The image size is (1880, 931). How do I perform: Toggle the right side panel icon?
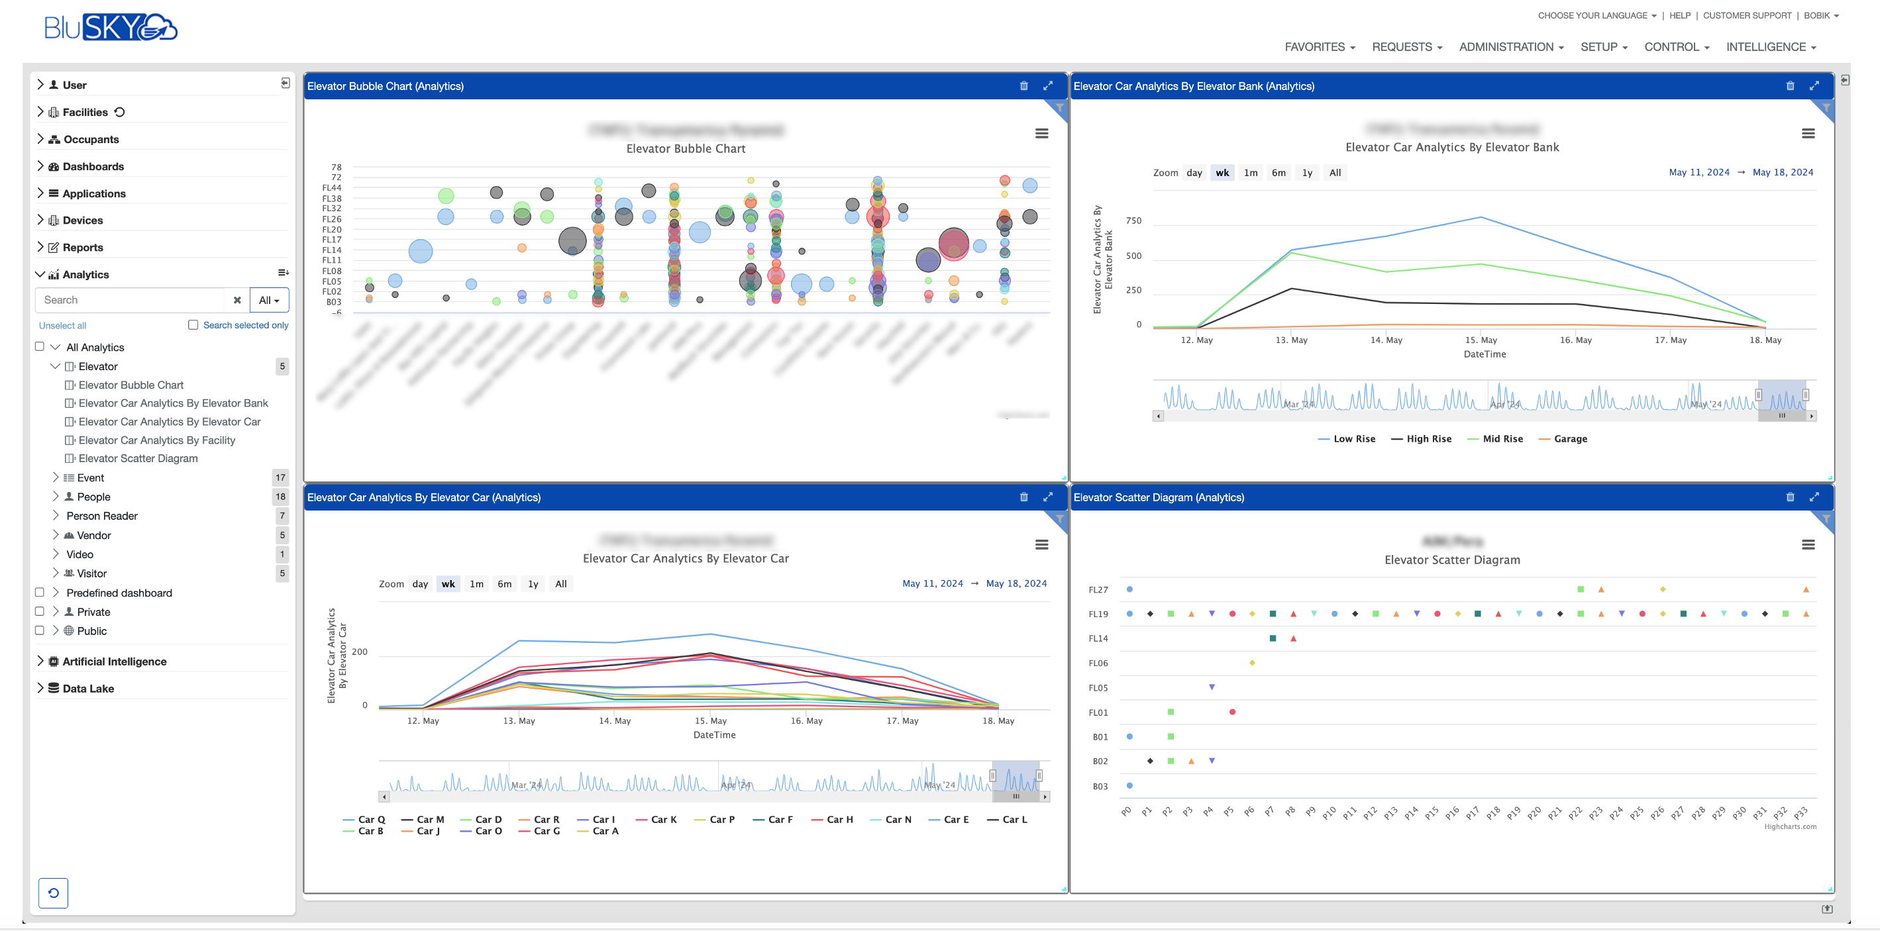1844,80
